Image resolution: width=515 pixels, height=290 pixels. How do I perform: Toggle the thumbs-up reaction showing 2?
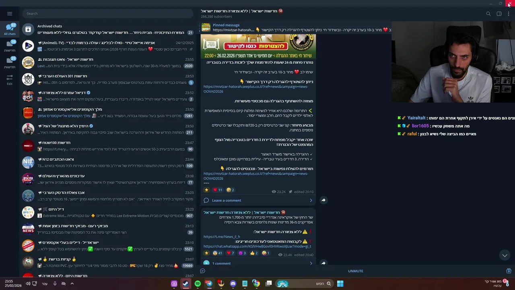(254, 253)
